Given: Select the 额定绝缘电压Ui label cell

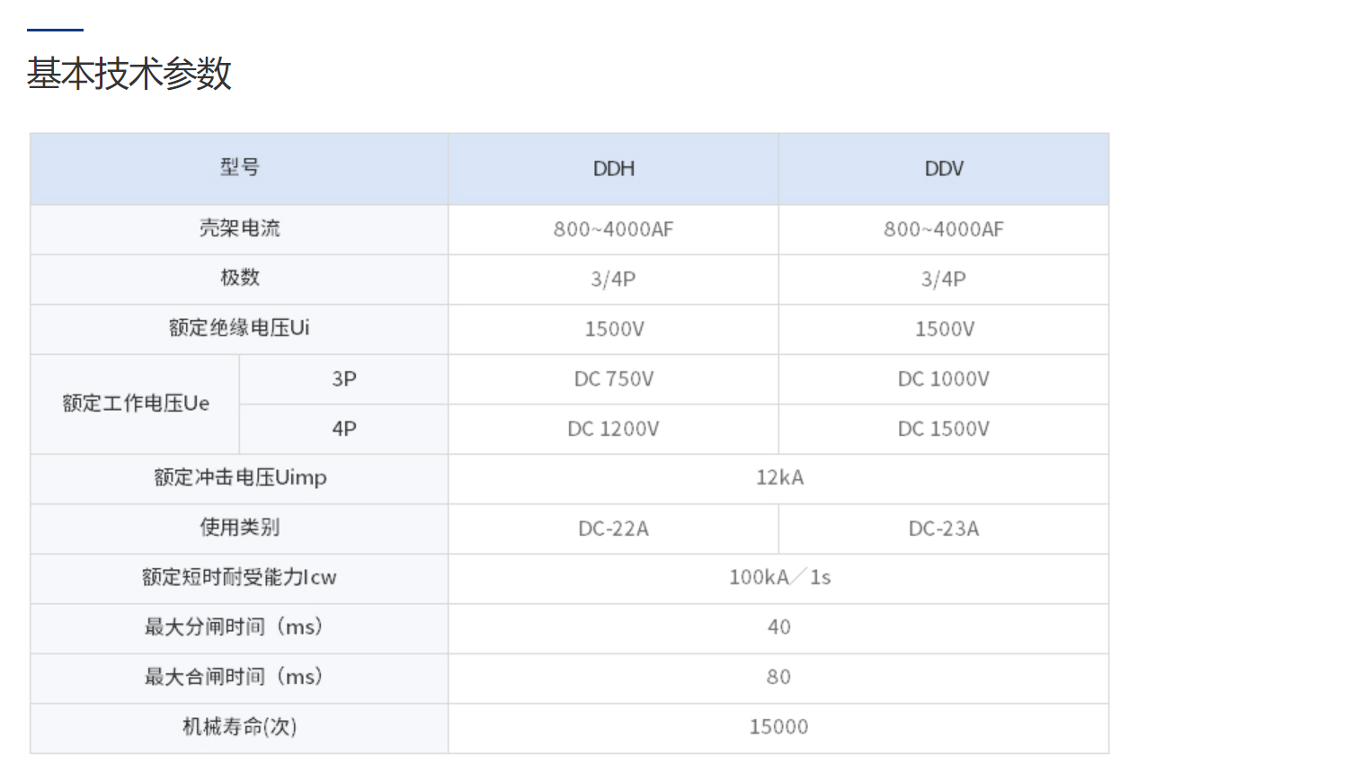Looking at the screenshot, I should coord(239,328).
